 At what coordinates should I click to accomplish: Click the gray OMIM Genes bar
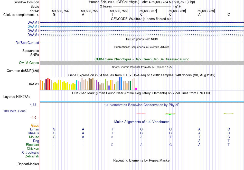pyautogui.click(x=142, y=63)
